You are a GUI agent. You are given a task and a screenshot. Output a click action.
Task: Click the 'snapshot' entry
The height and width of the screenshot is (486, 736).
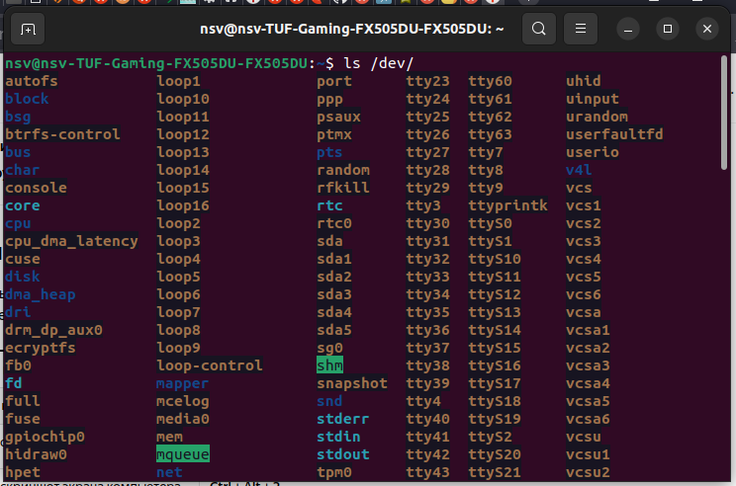click(352, 383)
